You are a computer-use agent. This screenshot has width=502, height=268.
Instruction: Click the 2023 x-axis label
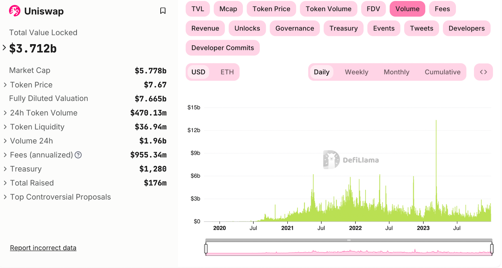point(423,228)
